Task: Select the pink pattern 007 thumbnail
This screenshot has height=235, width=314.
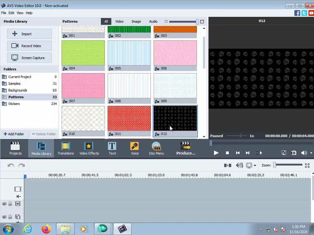Action: (x=83, y=86)
